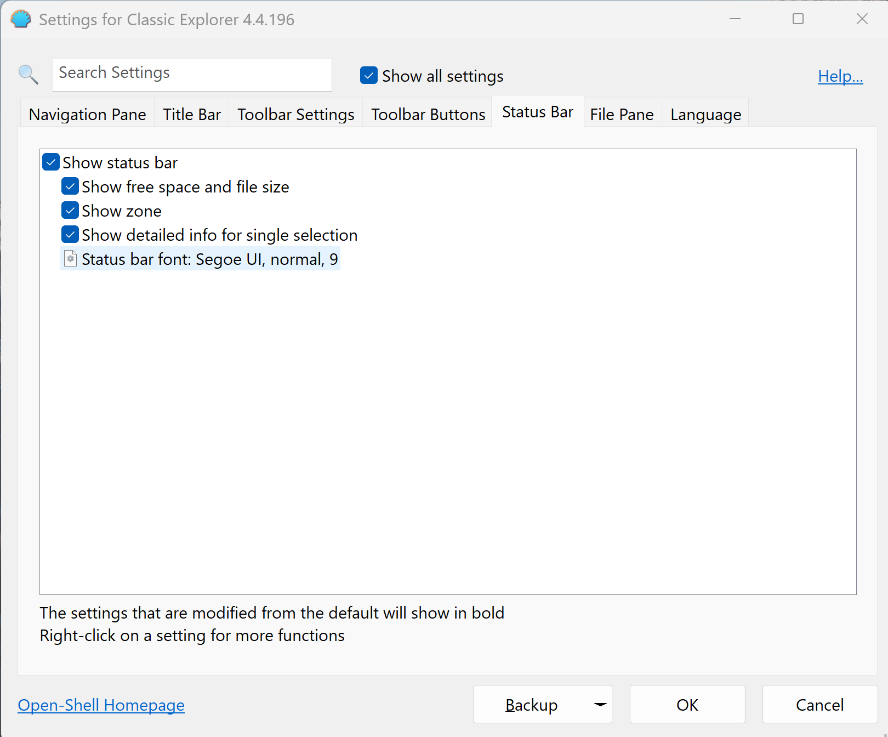Confirm settings with OK button
The image size is (888, 737).
687,705
